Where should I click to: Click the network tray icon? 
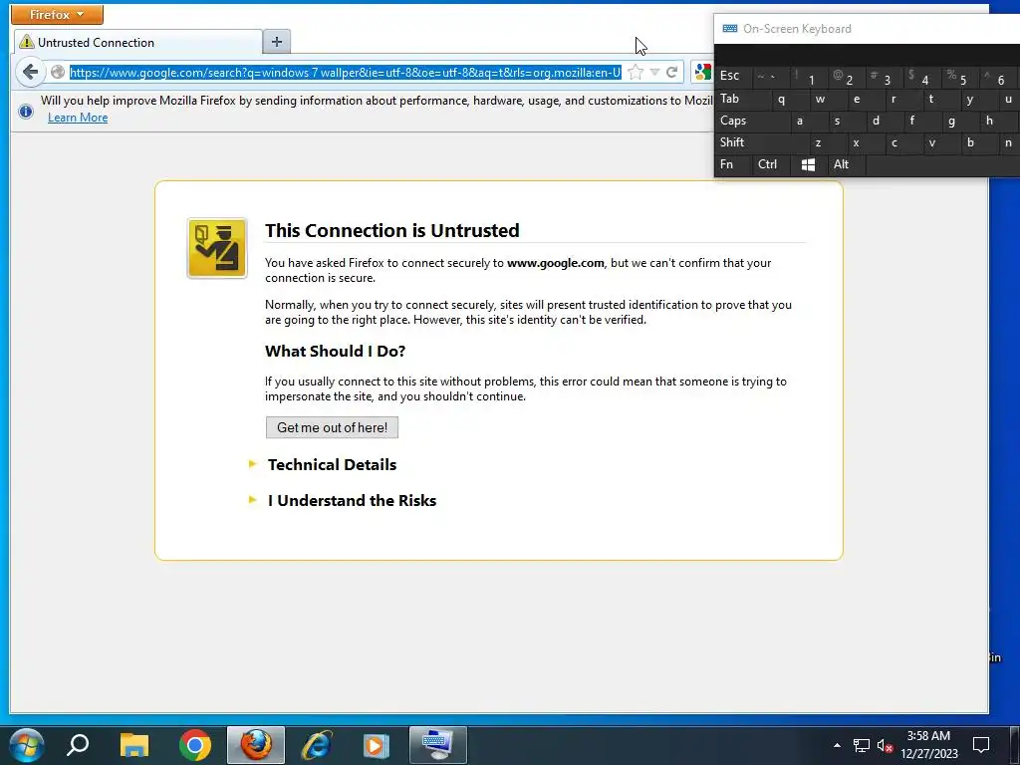click(862, 745)
